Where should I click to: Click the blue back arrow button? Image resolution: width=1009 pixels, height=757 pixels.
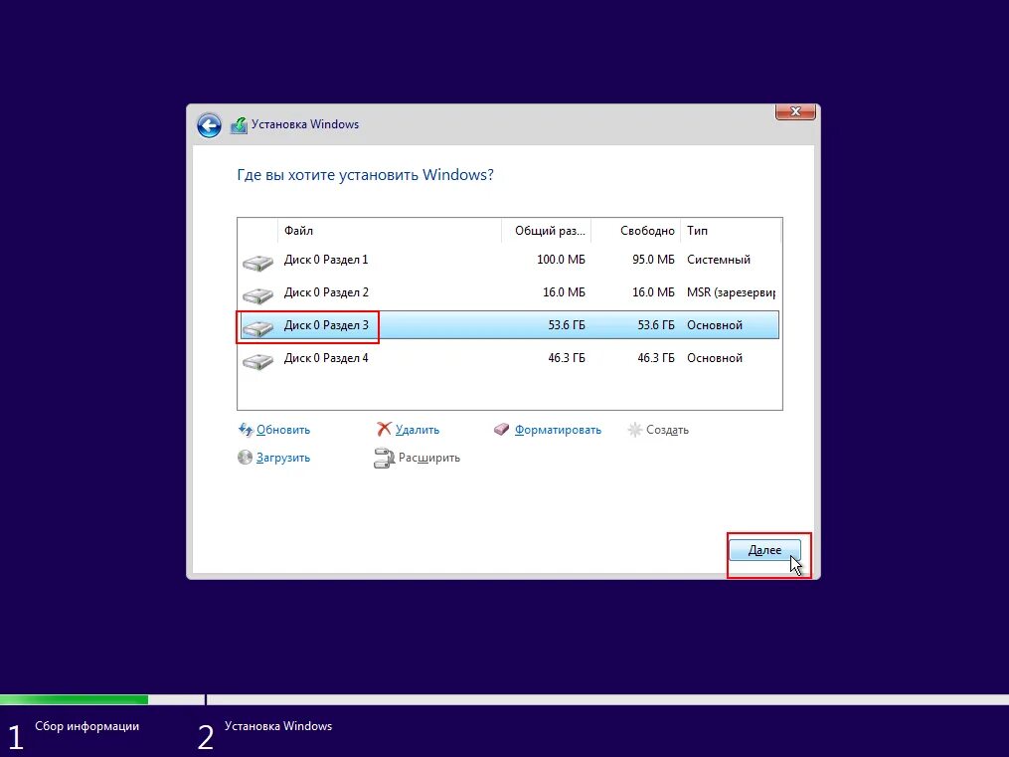[209, 125]
